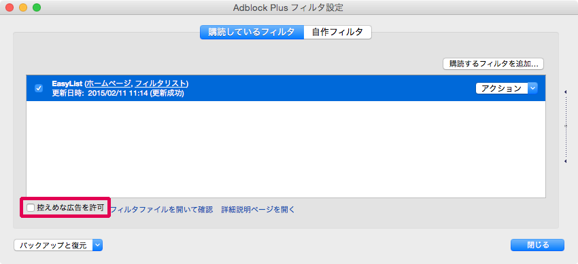Select the EasyList 更新日時 status text
Viewport: 578px width, 264px height.
pos(118,93)
